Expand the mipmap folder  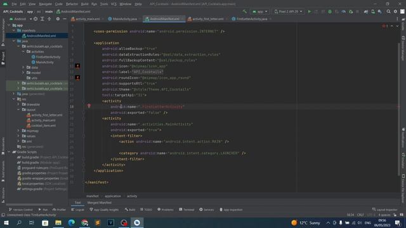[18, 131]
